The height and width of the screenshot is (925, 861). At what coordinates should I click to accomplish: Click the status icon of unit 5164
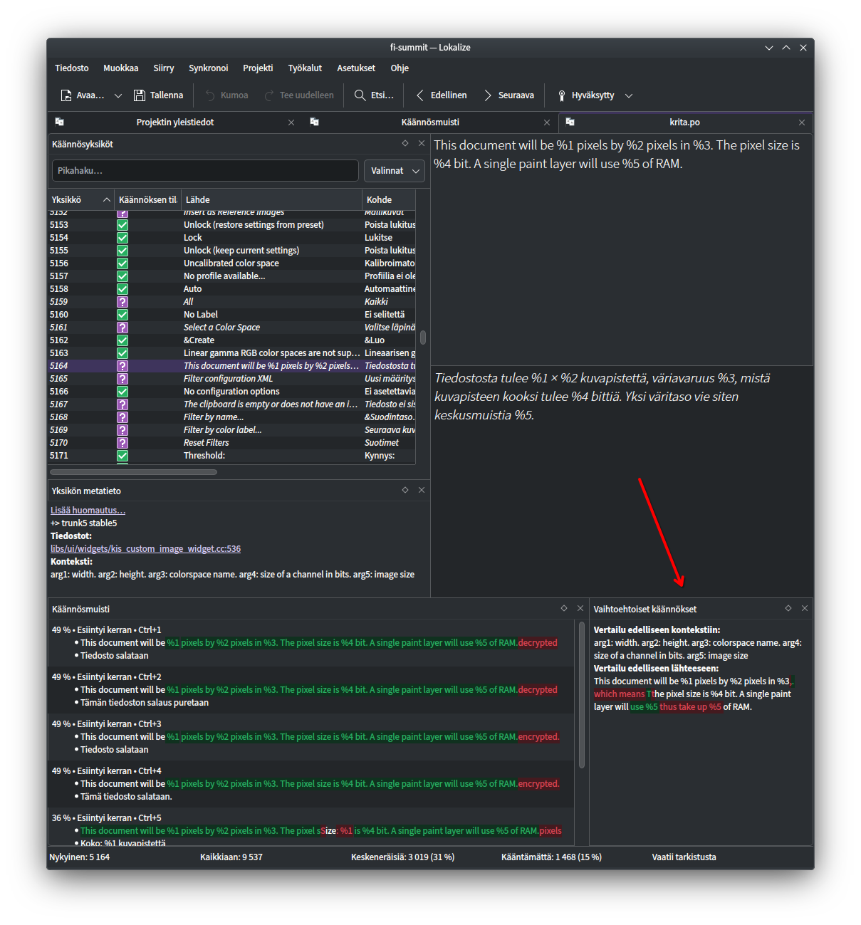[x=122, y=366]
